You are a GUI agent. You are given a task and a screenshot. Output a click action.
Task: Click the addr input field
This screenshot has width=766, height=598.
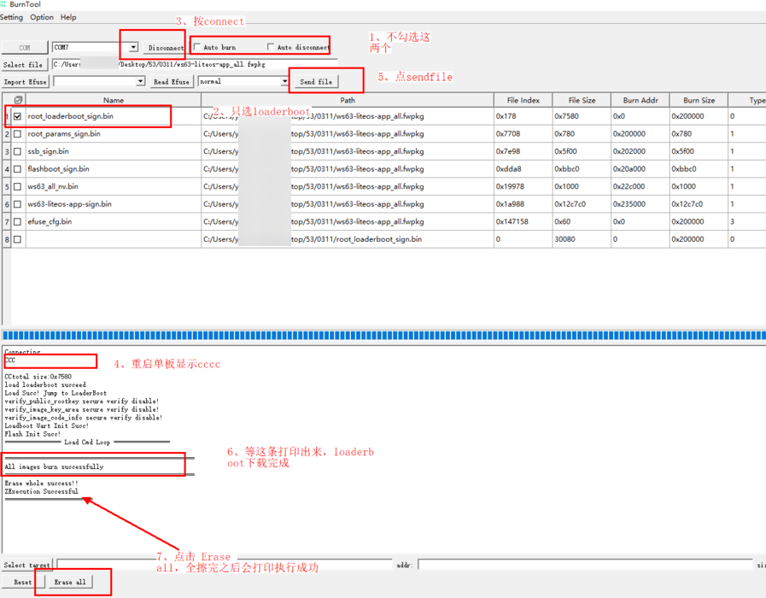click(x=585, y=565)
